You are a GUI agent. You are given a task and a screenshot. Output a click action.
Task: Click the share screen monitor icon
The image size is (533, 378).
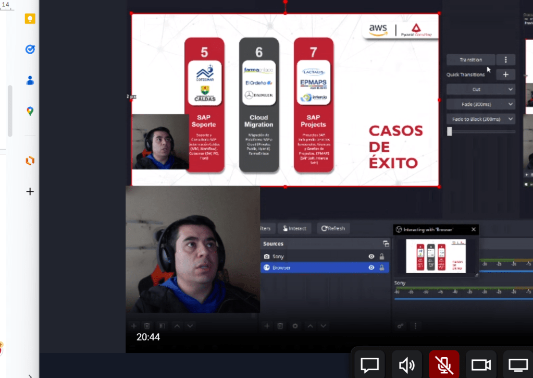pos(518,365)
